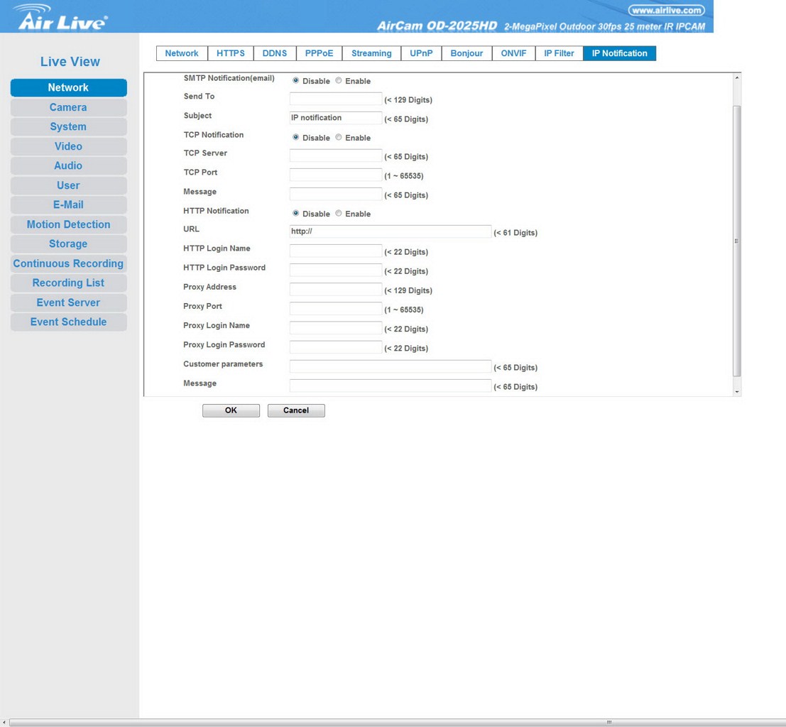786x727 pixels.
Task: Click the form panel scroll up arrow
Action: (737, 77)
